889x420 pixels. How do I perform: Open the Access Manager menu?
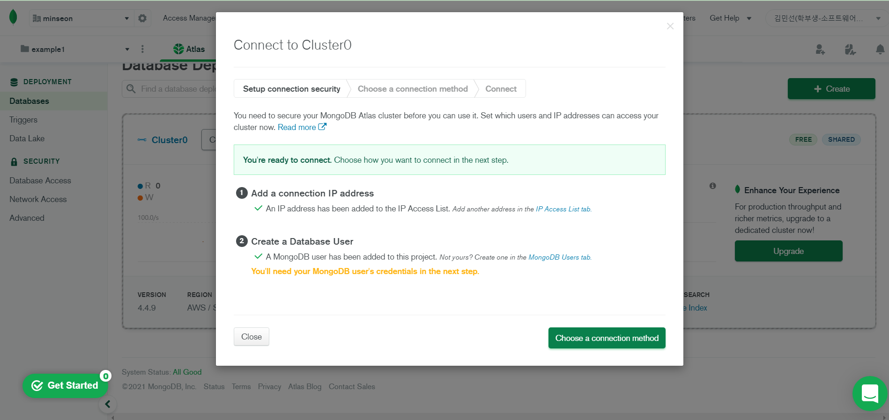point(189,18)
